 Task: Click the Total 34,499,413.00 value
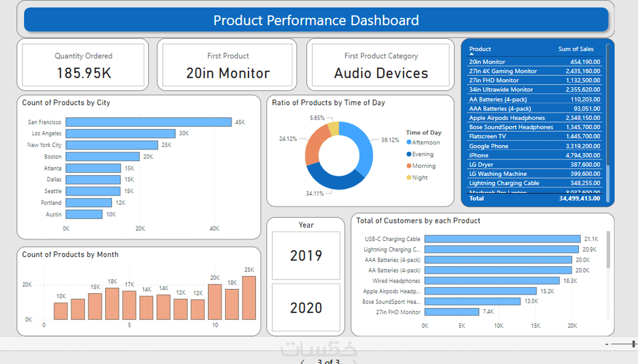[579, 199]
